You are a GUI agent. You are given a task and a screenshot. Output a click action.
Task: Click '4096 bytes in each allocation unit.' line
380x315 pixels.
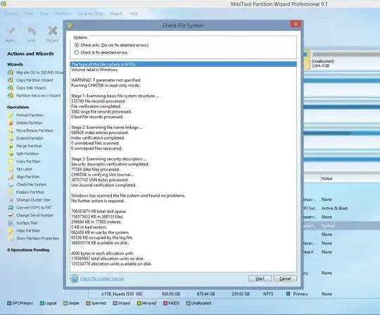(x=103, y=254)
